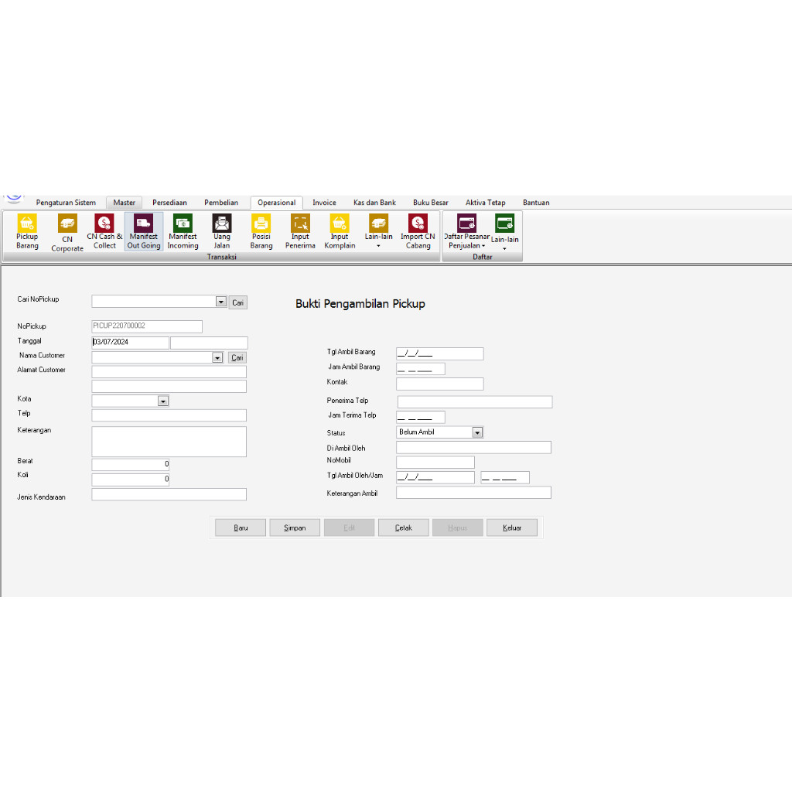The width and height of the screenshot is (792, 792).
Task: Click the Tanggal date field
Action: click(x=130, y=343)
